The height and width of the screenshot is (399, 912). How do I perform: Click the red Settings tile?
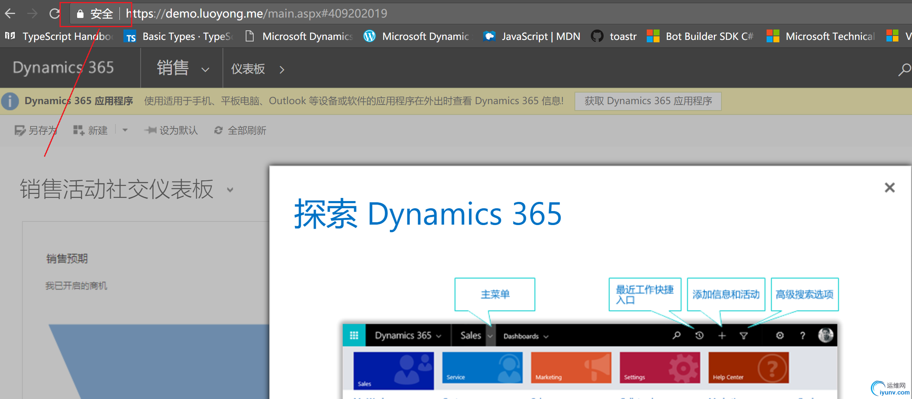pos(660,367)
